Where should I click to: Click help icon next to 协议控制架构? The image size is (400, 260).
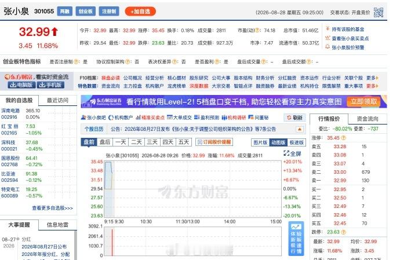pyautogui.click(x=128, y=62)
